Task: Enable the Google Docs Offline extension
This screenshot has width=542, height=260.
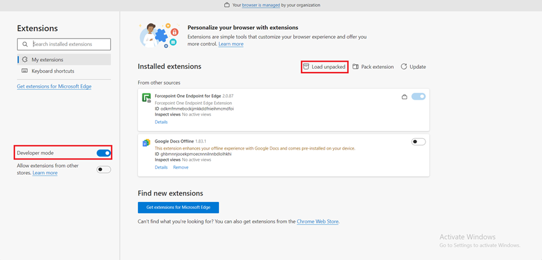Action: pos(419,142)
